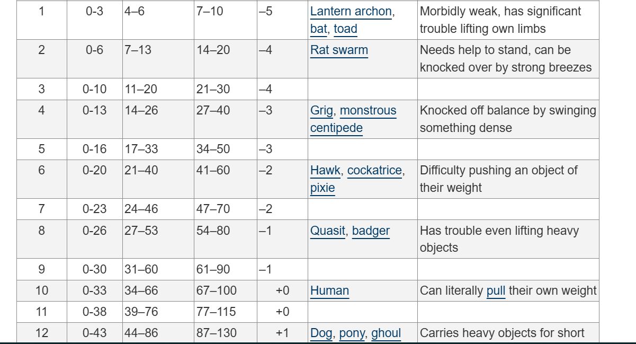The width and height of the screenshot is (636, 344).
Task: Follow the Rat swarm link
Action: tap(339, 50)
